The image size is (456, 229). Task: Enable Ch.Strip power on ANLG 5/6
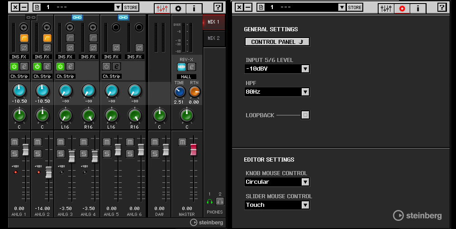(x=106, y=67)
